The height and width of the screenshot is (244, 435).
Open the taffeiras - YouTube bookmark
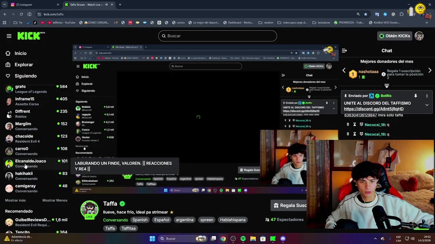point(62,23)
